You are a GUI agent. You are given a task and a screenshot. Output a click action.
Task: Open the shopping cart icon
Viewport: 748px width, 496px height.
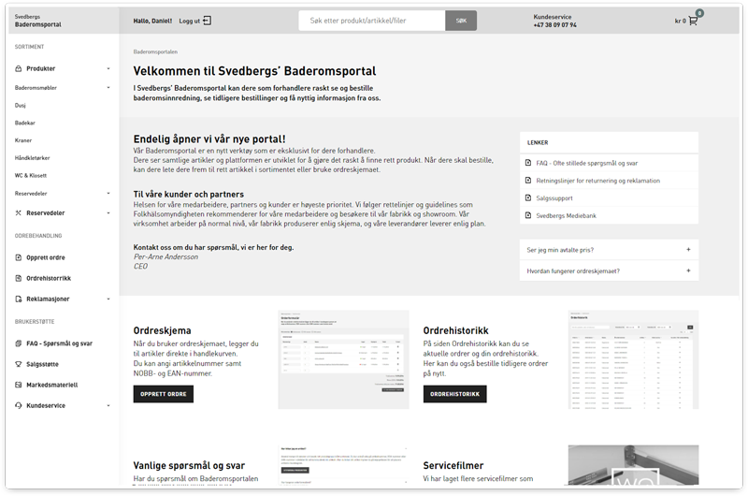693,21
